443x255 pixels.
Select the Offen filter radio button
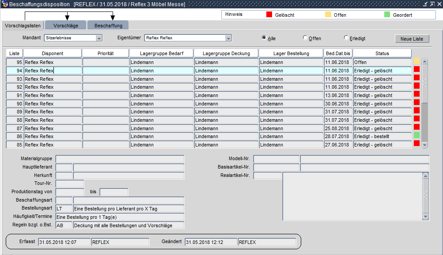click(x=305, y=38)
